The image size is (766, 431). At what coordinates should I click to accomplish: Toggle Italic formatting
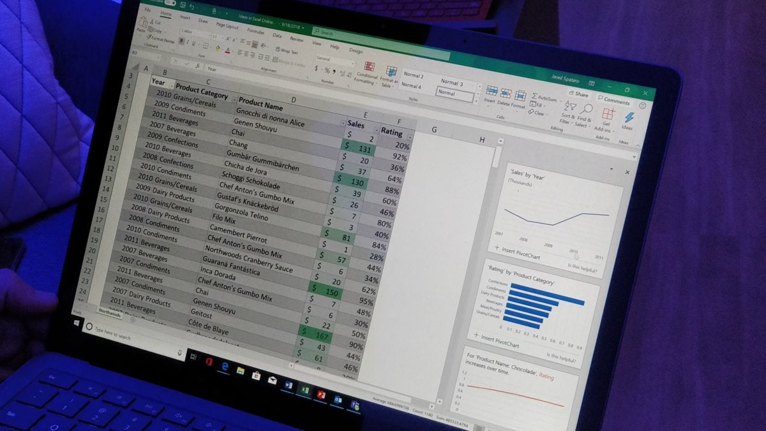188,42
